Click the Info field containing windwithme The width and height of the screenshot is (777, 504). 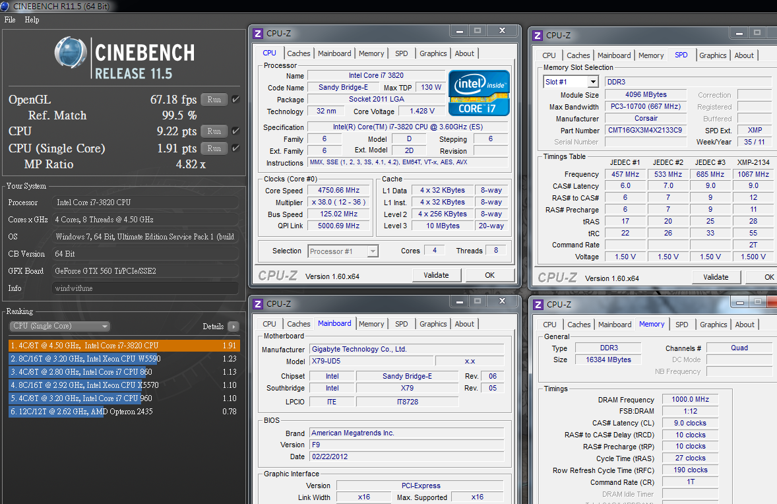pyautogui.click(x=145, y=288)
